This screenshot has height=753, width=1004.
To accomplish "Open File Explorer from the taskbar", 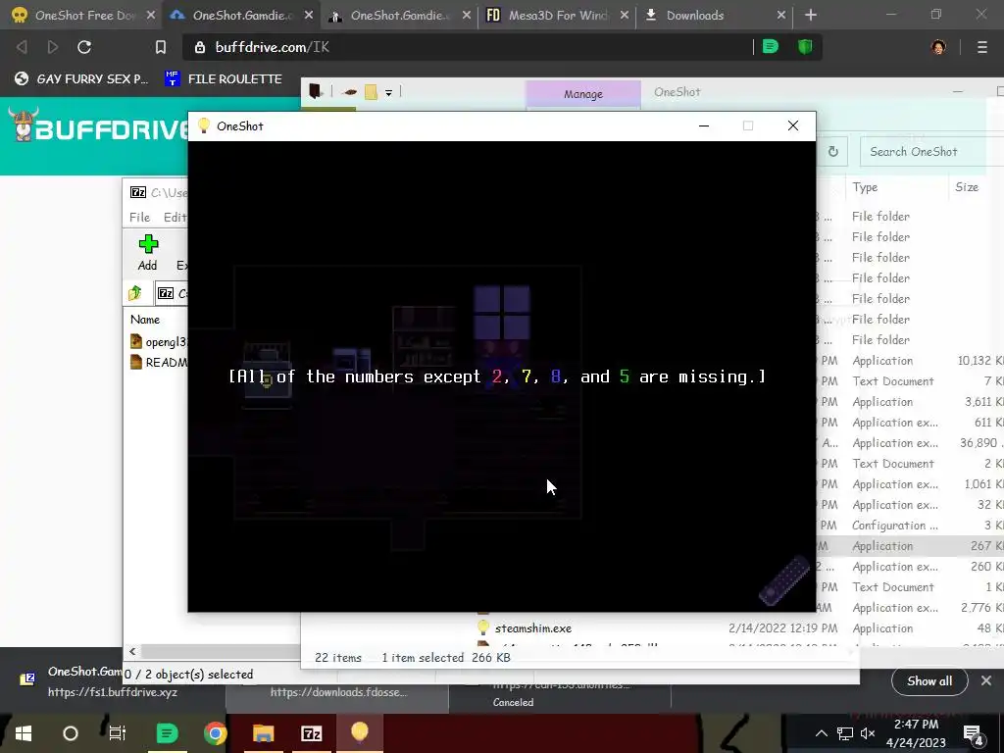I will click(x=263, y=733).
